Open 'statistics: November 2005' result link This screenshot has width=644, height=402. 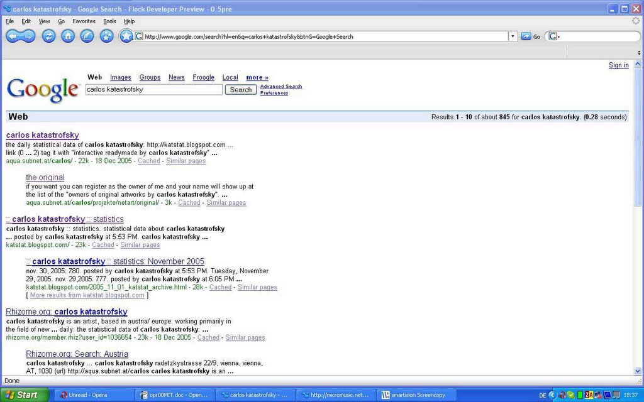[115, 261]
